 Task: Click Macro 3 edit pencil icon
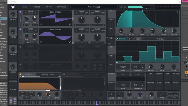(x=16, y=52)
